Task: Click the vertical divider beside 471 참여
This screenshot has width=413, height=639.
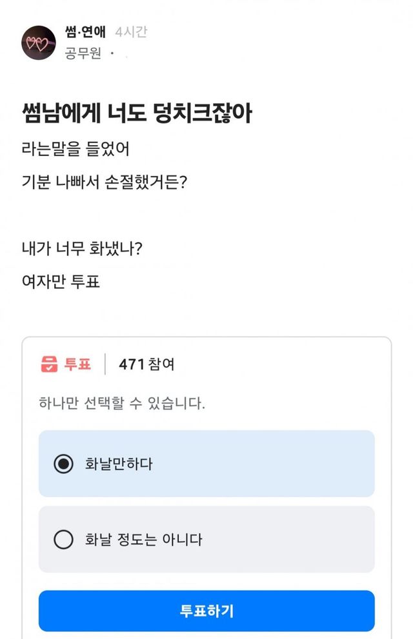Action: [105, 364]
